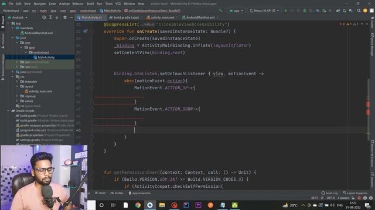Viewport: 375px width, 210px height.
Task: Toggle the Profiler tool window
Action: point(117,193)
